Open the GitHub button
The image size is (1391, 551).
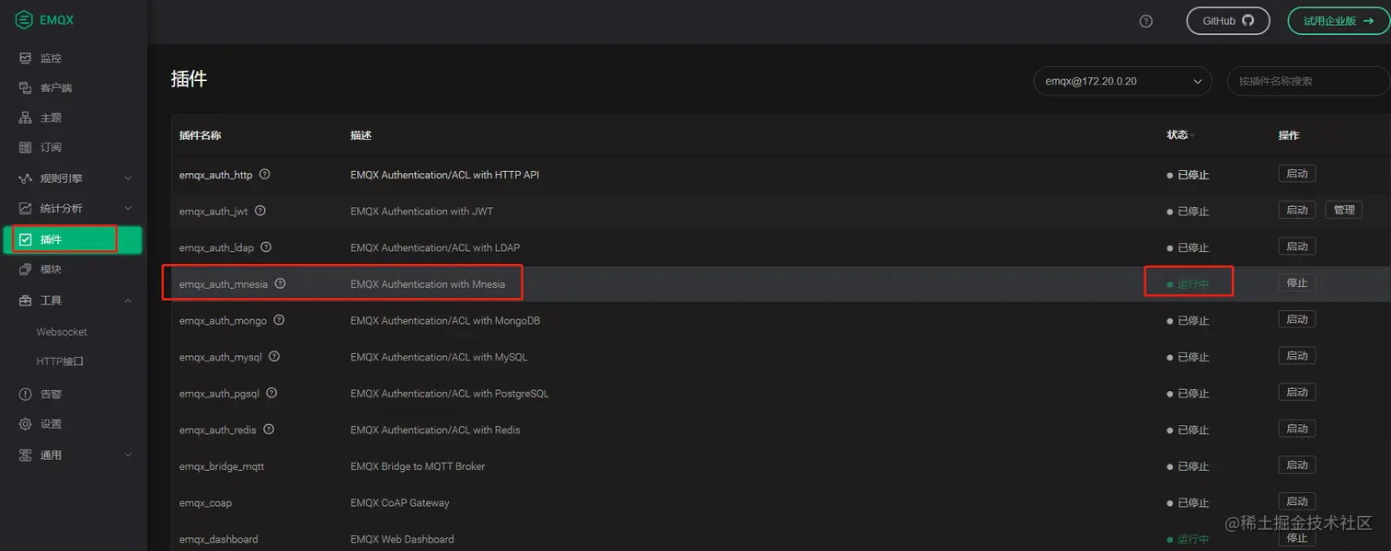click(1228, 20)
